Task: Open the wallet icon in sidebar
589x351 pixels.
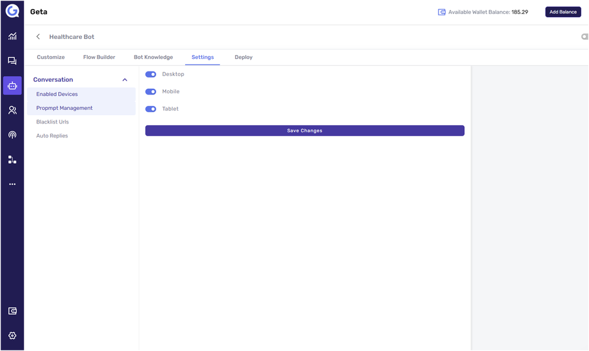Action: pos(12,311)
